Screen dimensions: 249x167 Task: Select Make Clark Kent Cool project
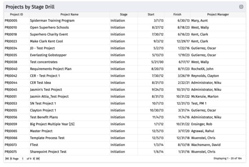46,41
